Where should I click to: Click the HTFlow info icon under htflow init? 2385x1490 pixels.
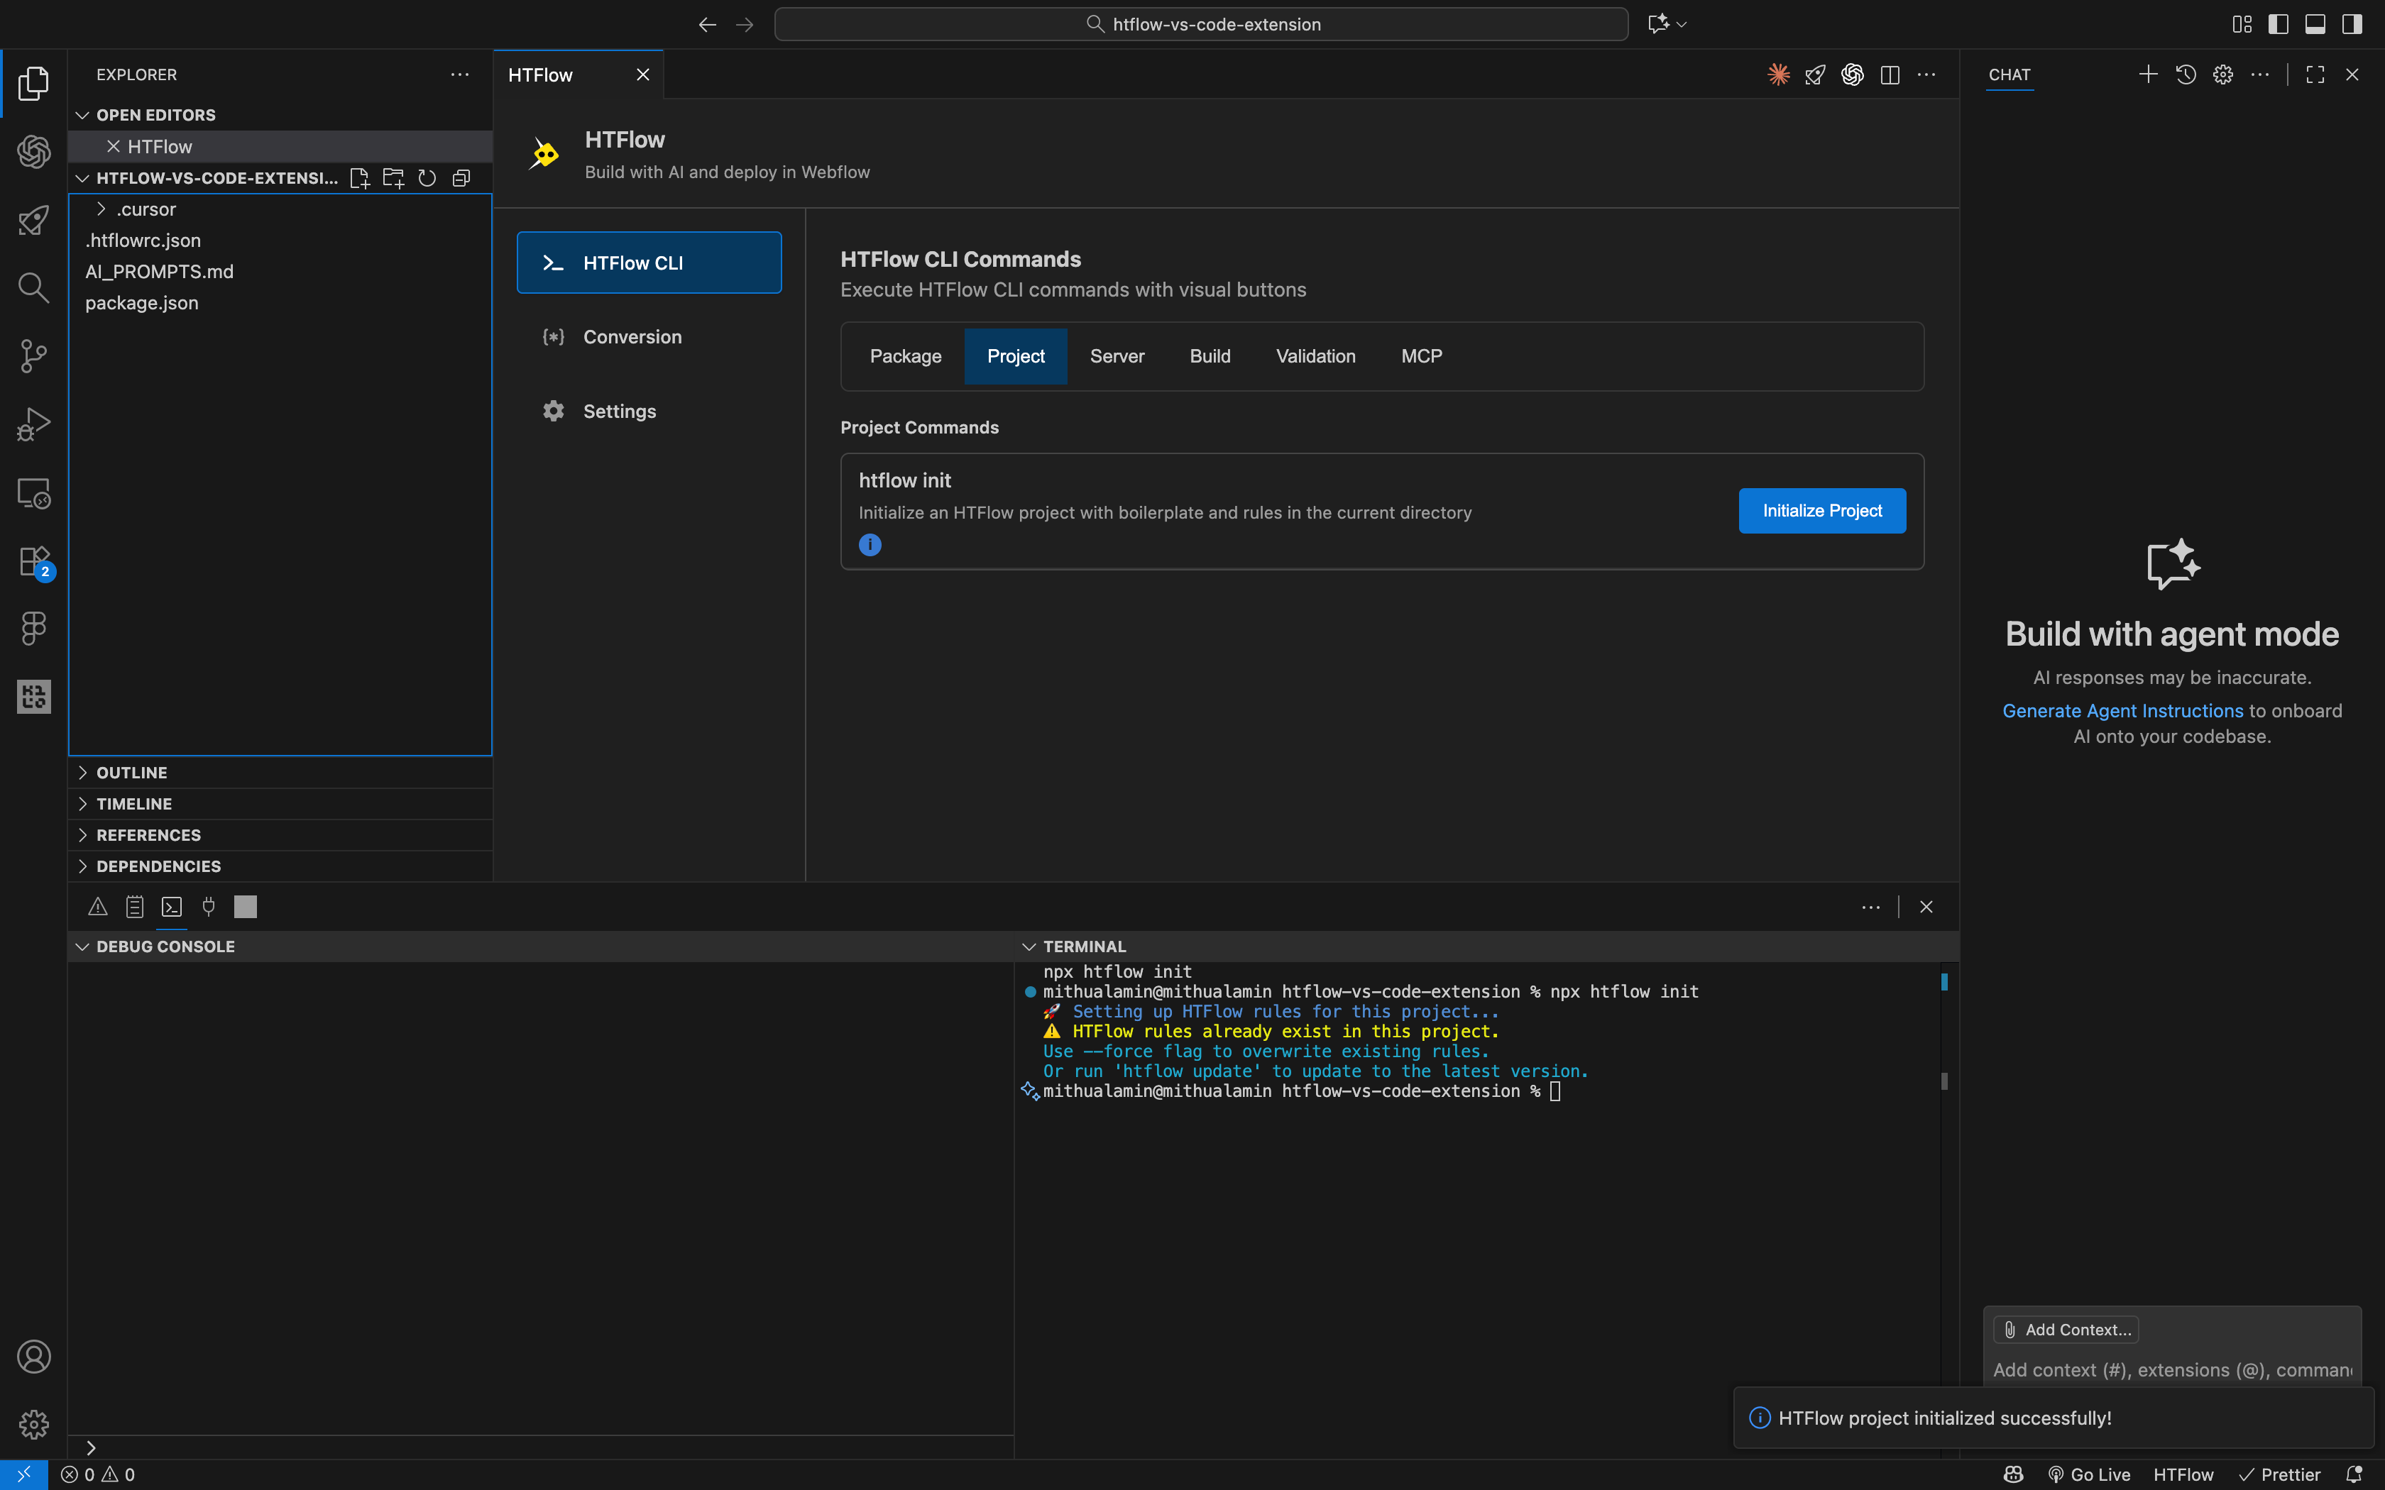point(870,545)
